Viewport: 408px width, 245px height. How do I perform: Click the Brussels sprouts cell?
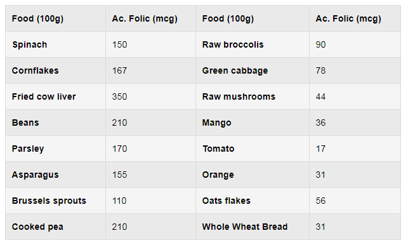(55, 201)
